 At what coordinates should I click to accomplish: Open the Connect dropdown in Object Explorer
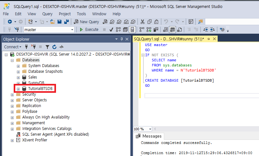(12, 47)
